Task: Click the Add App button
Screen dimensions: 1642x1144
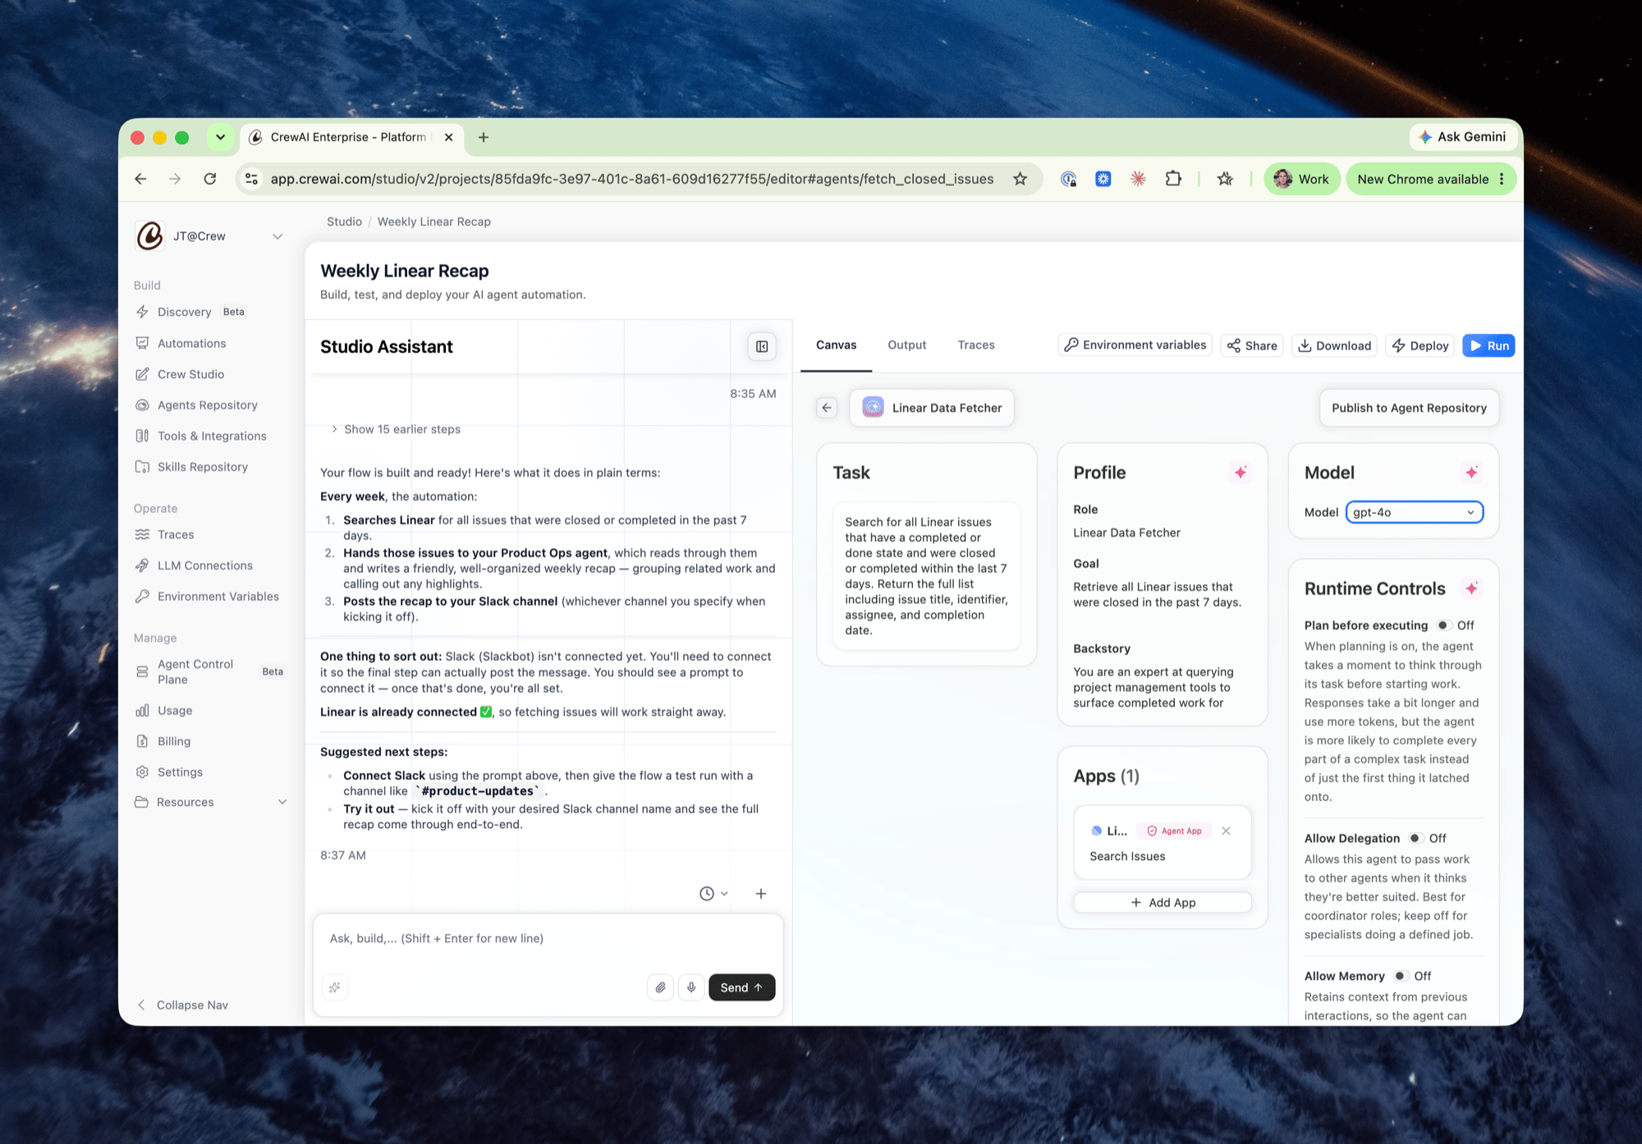Action: pyautogui.click(x=1163, y=903)
